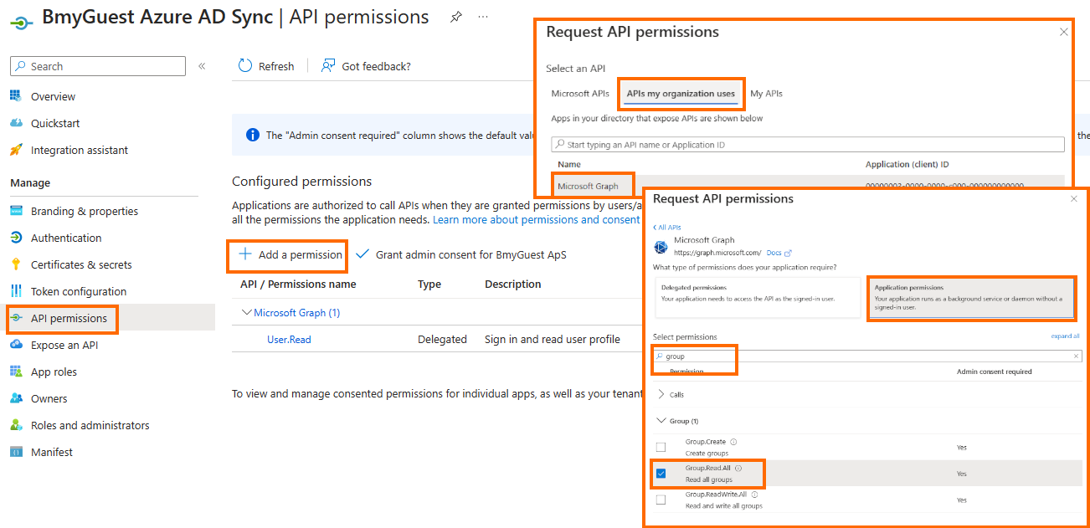Open Certificates & secrets key item
This screenshot has height=528, width=1090.
pyautogui.click(x=81, y=264)
